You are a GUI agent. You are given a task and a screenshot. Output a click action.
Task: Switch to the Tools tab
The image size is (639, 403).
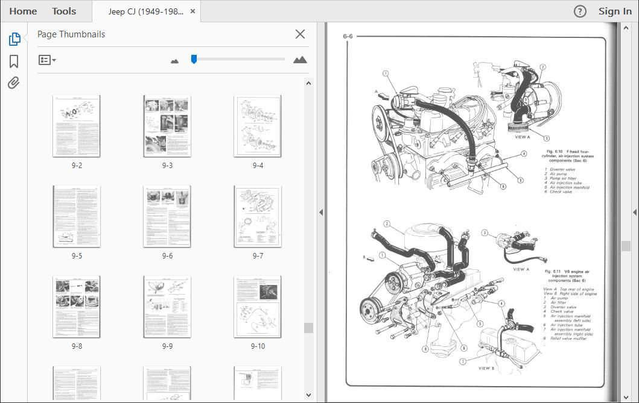pos(64,11)
